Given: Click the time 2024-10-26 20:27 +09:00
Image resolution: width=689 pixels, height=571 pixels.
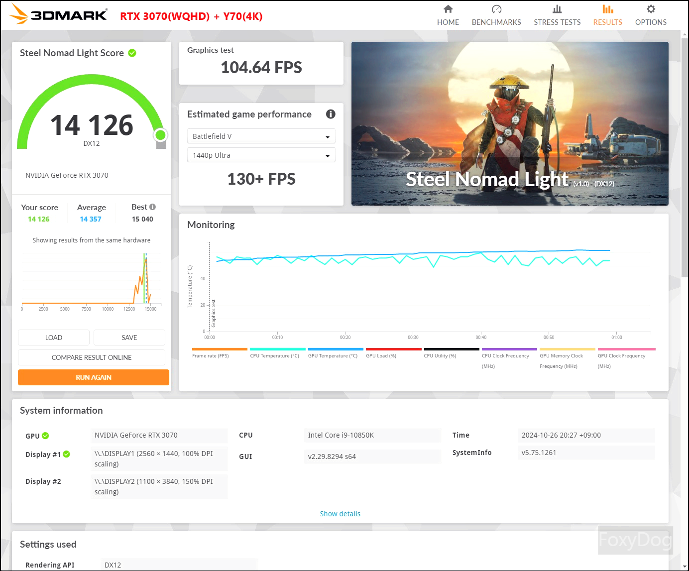Looking at the screenshot, I should (586, 435).
